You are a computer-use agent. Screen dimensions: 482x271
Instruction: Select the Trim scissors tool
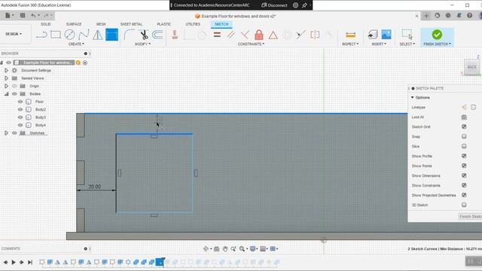[143, 35]
